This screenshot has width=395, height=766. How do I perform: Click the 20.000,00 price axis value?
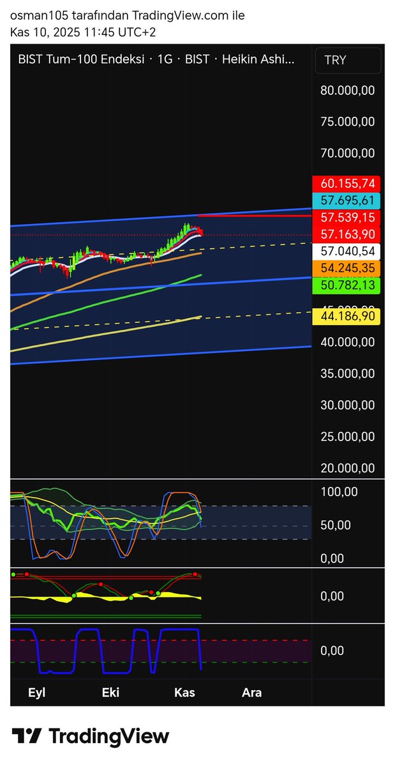click(347, 468)
